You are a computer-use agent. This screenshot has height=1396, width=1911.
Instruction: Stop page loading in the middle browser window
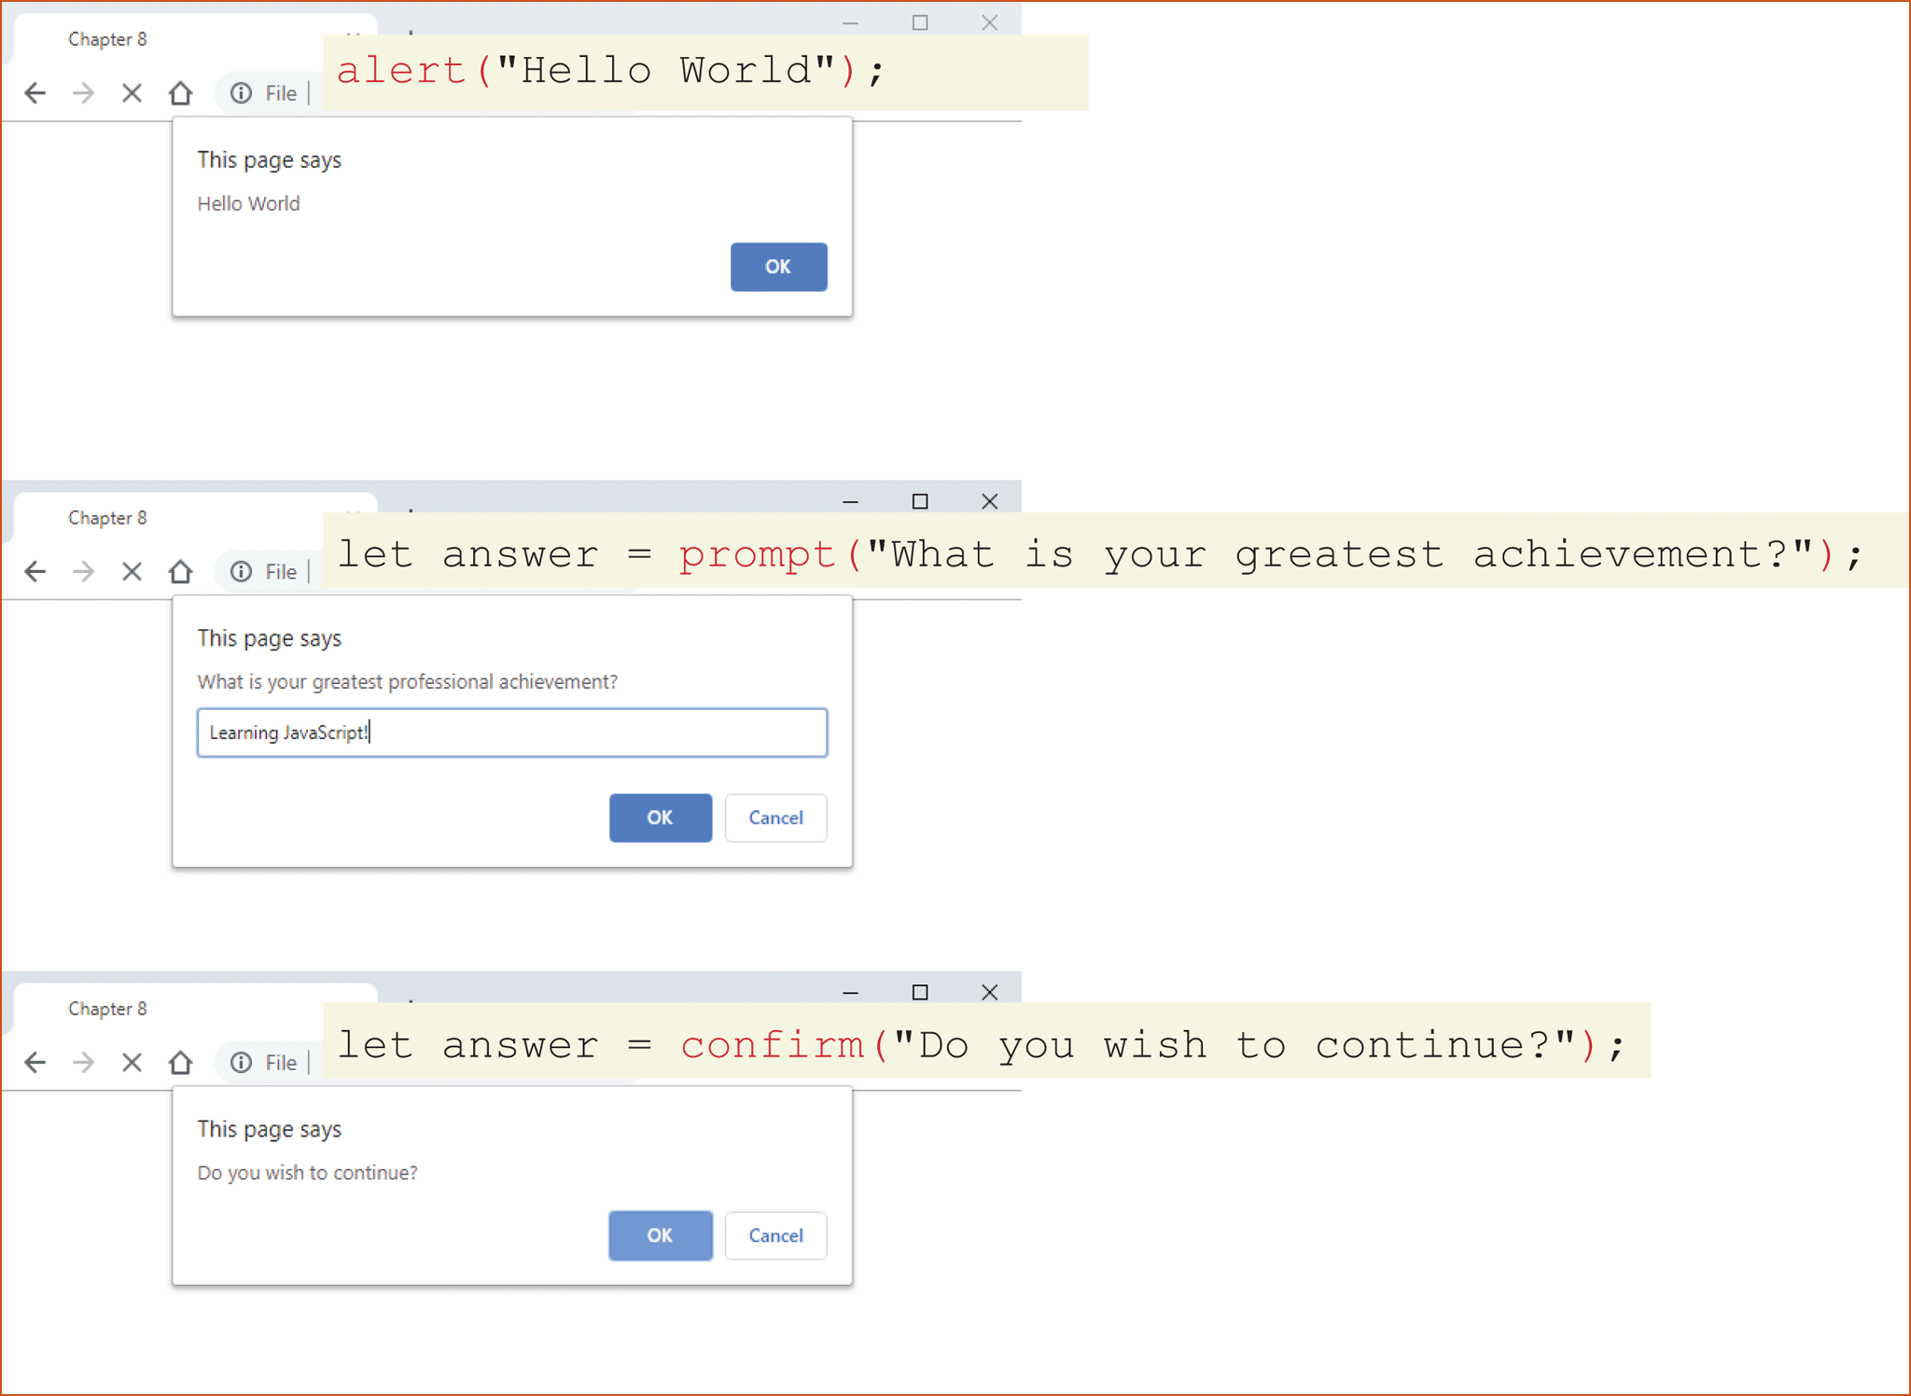[133, 571]
